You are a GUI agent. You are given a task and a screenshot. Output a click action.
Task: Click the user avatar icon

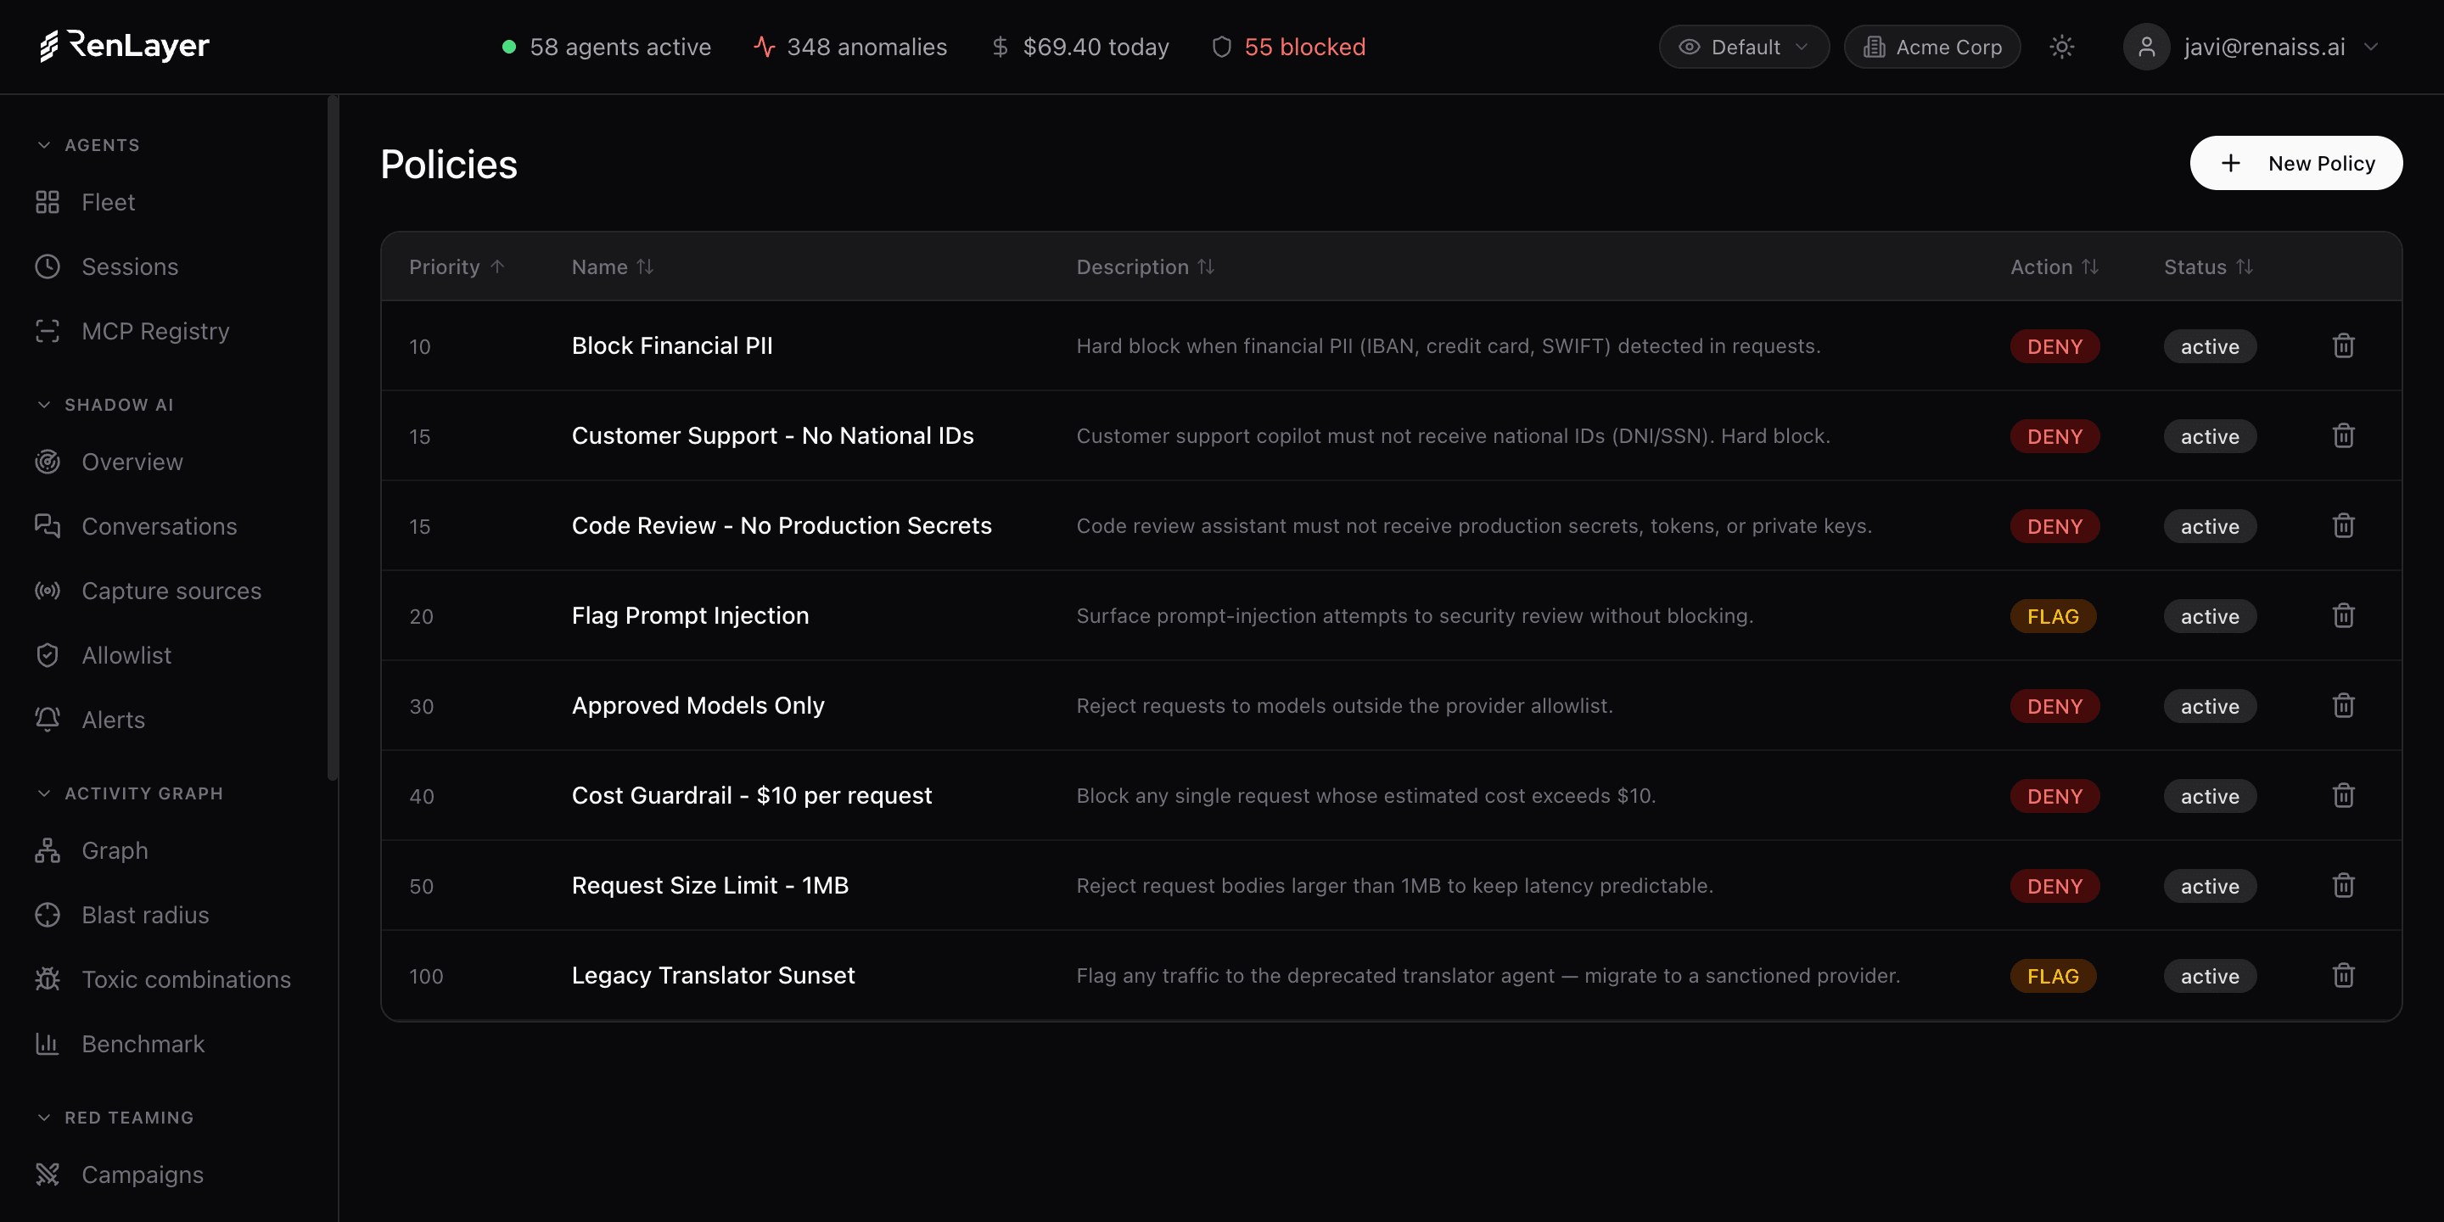[x=2146, y=47]
